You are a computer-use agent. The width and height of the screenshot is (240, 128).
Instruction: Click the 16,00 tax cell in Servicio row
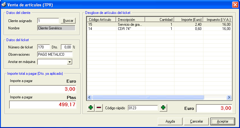point(217,25)
